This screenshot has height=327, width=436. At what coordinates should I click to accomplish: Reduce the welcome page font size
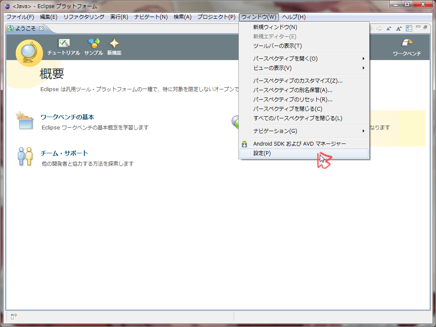click(x=389, y=29)
